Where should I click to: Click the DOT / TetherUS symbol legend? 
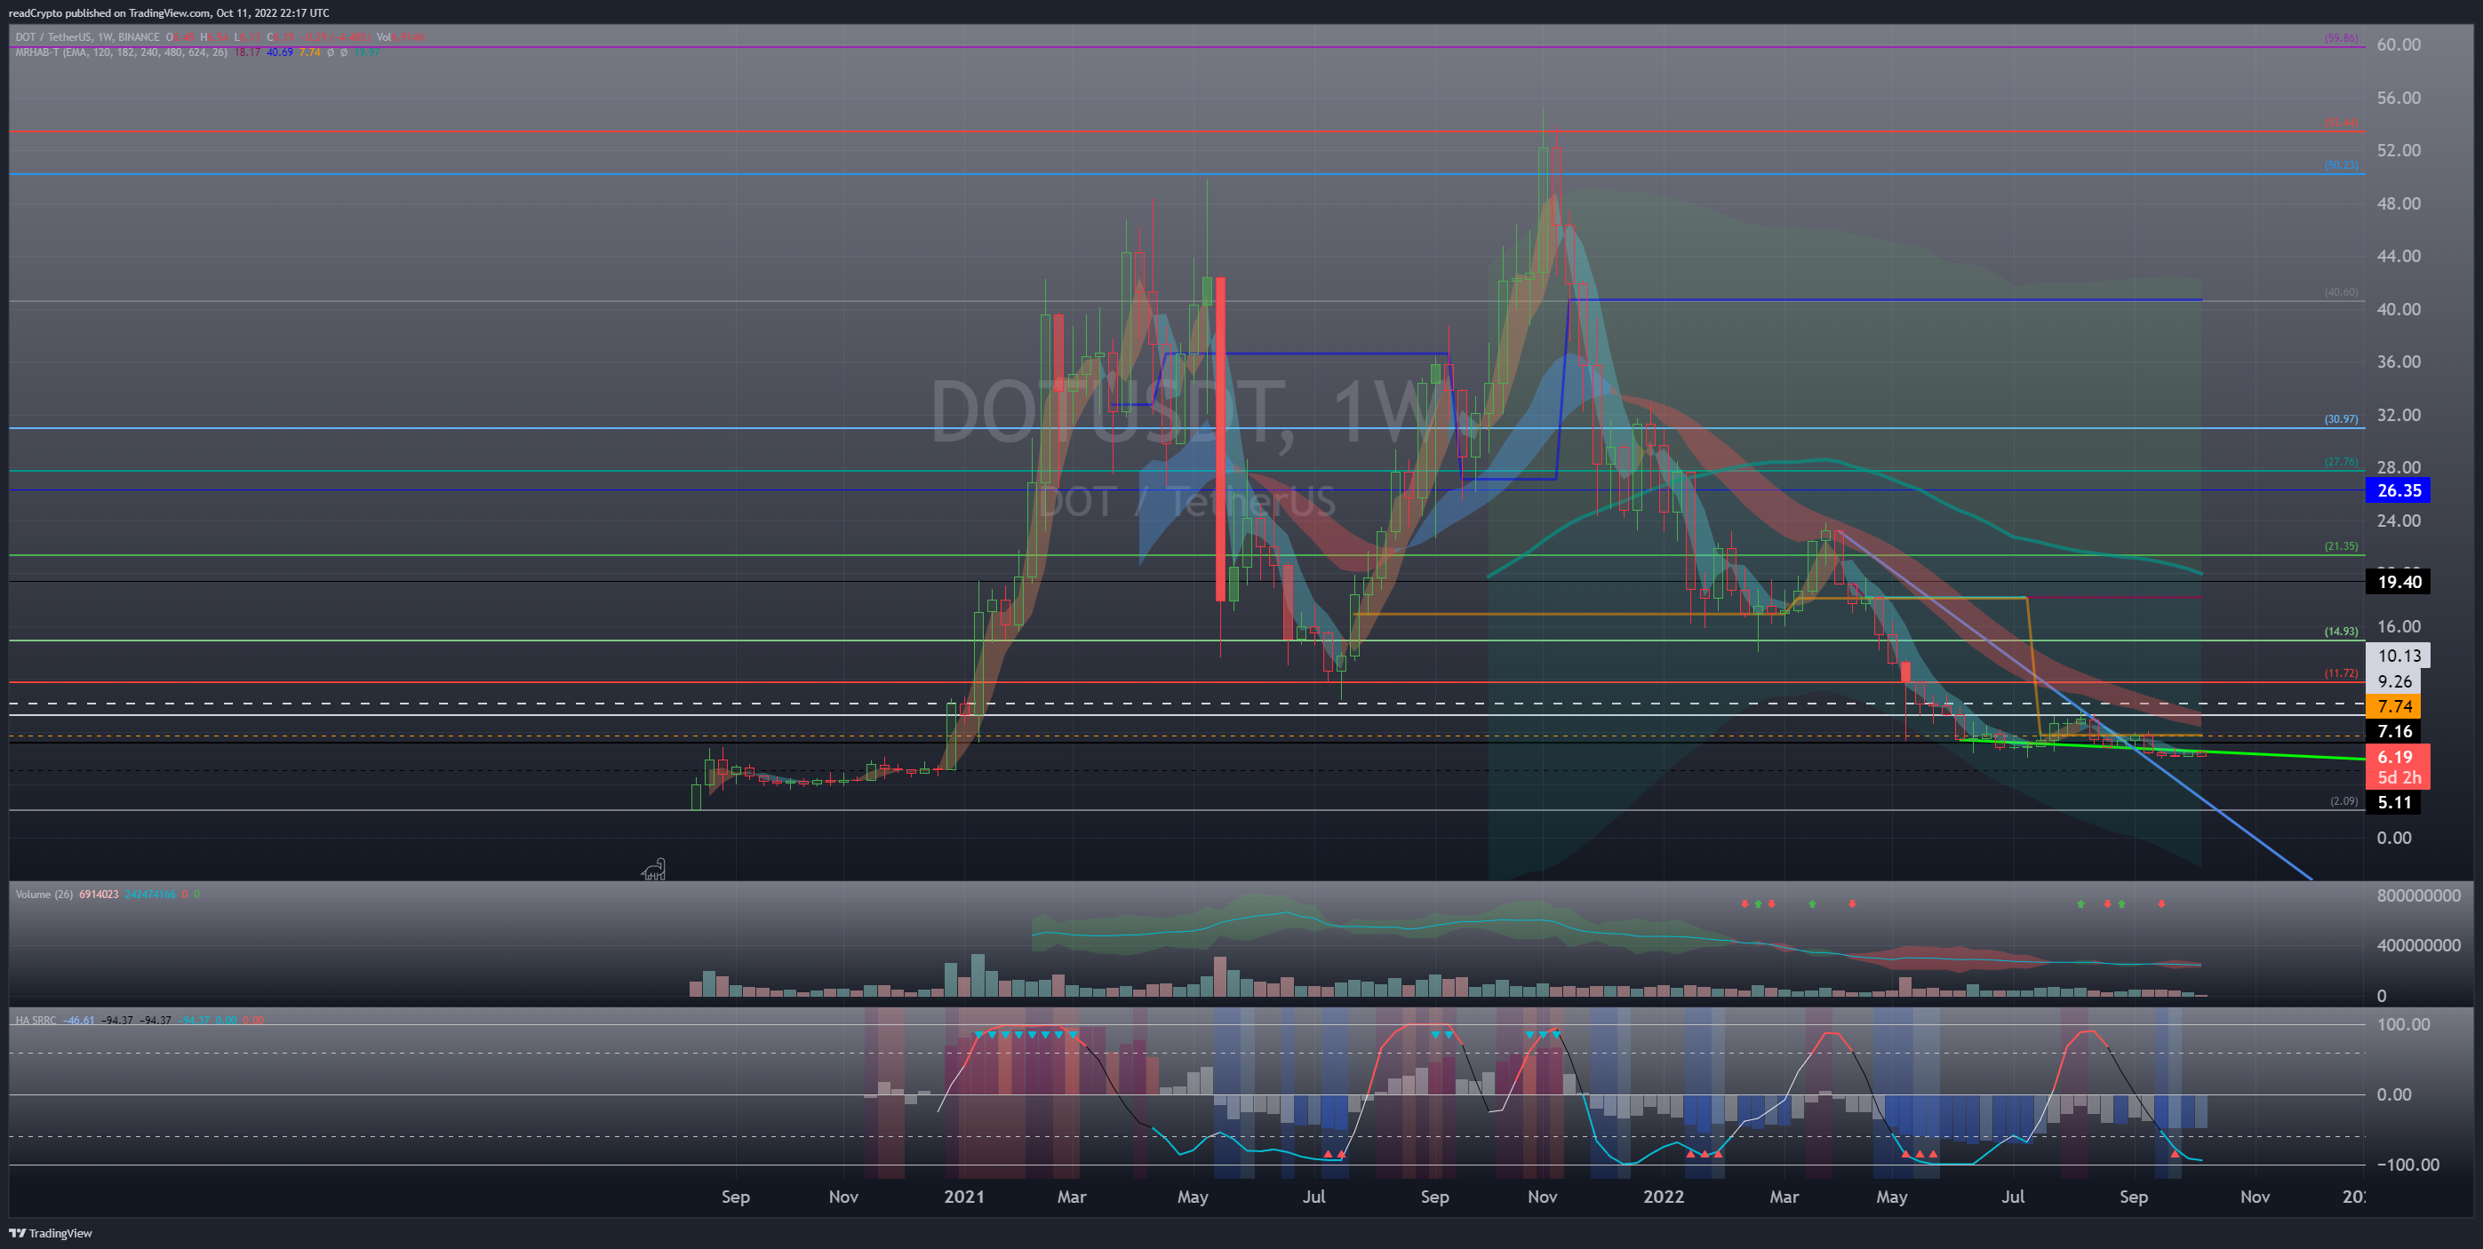(x=87, y=37)
